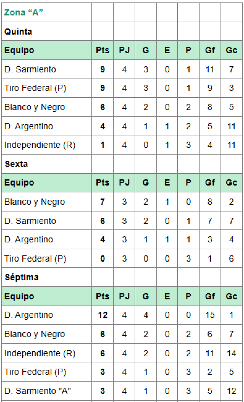This screenshot has width=244, height=402.
Task: Select D. Argentino's 15 Gf value in Séptima
Action: click(x=210, y=315)
